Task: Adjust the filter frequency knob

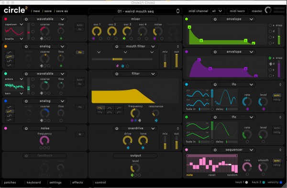Action: click(135, 113)
